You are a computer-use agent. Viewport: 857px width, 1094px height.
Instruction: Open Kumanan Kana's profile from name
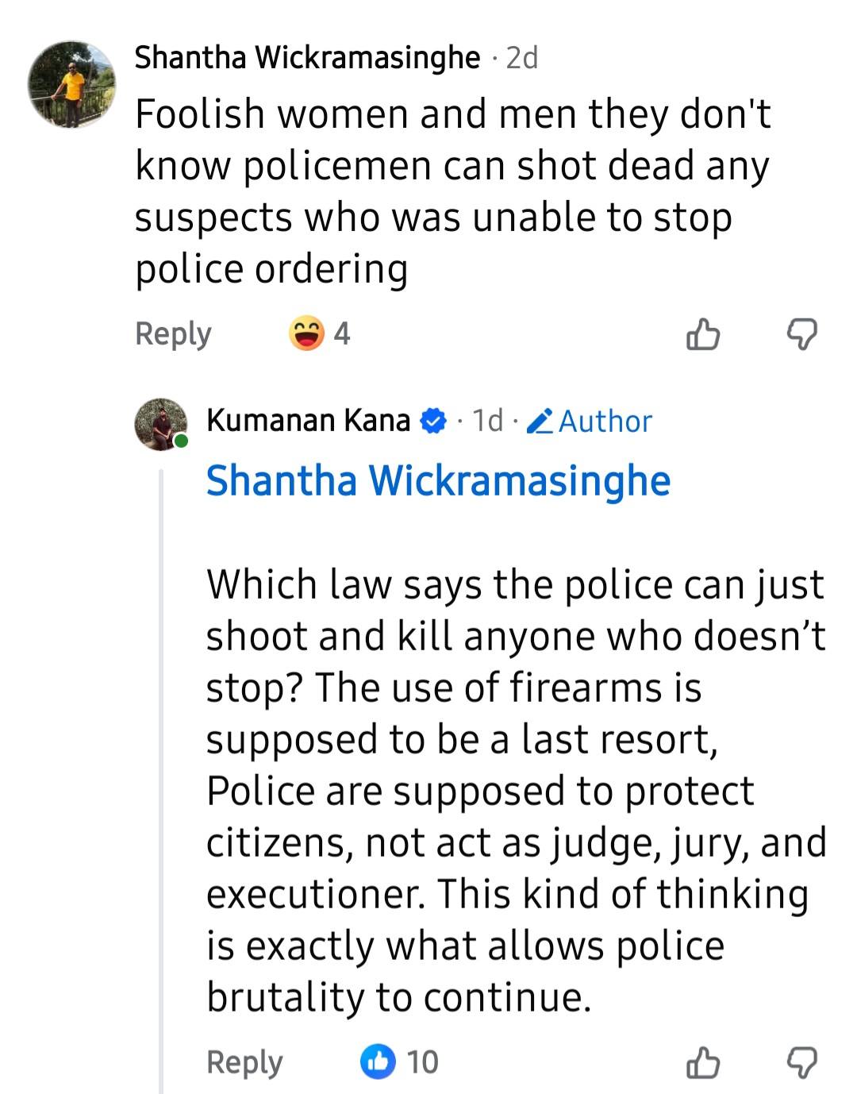(308, 420)
